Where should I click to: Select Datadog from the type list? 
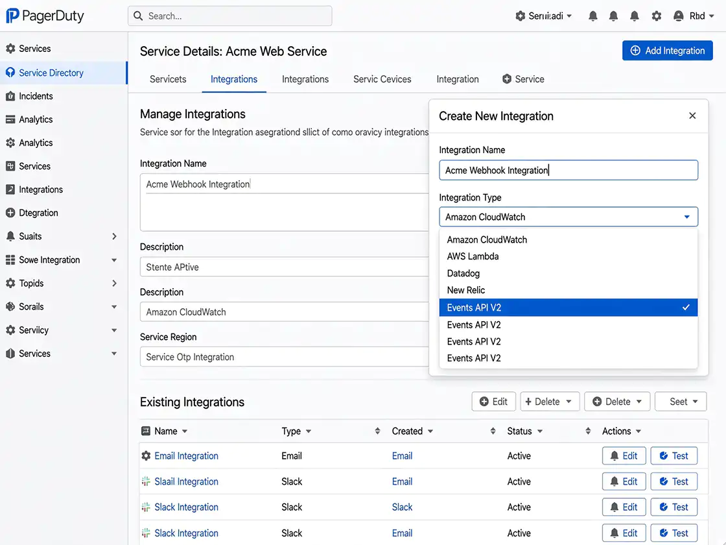(568, 273)
